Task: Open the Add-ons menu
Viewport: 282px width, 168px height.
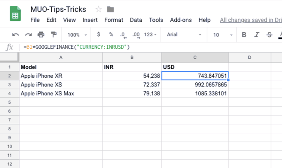Action: point(181,20)
